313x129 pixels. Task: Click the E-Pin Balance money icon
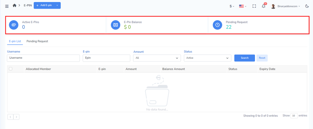click(x=116, y=25)
